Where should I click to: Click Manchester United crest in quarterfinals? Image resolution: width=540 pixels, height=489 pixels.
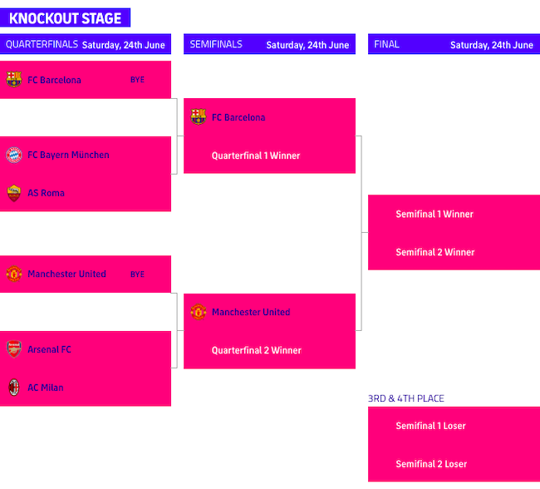pyautogui.click(x=13, y=274)
